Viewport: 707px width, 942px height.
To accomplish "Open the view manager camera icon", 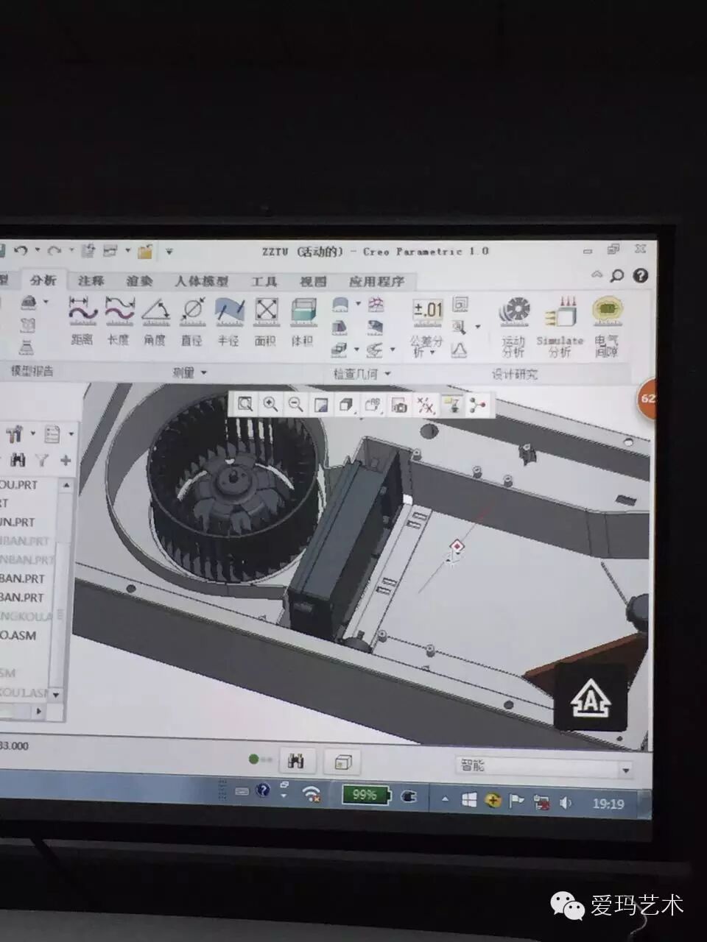I will click(399, 406).
